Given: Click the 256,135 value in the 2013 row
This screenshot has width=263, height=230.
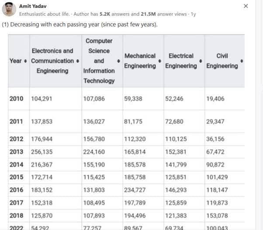Looking at the screenshot, I should tap(41, 152).
